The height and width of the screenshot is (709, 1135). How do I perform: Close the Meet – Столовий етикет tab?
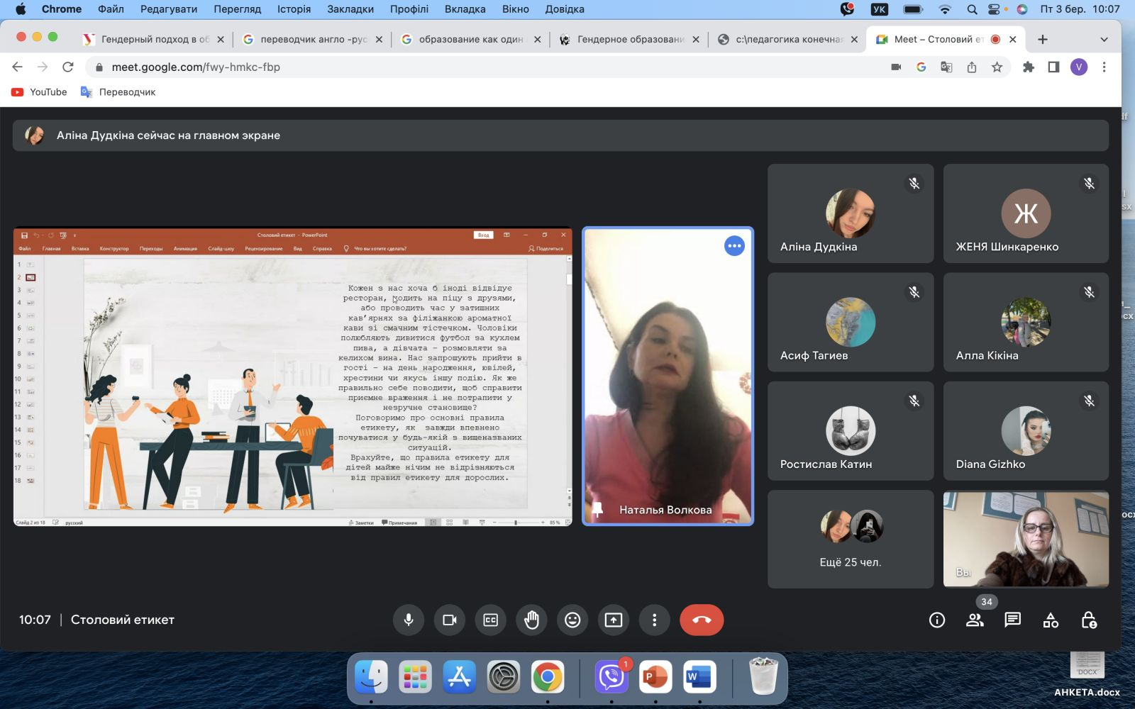coord(1013,40)
